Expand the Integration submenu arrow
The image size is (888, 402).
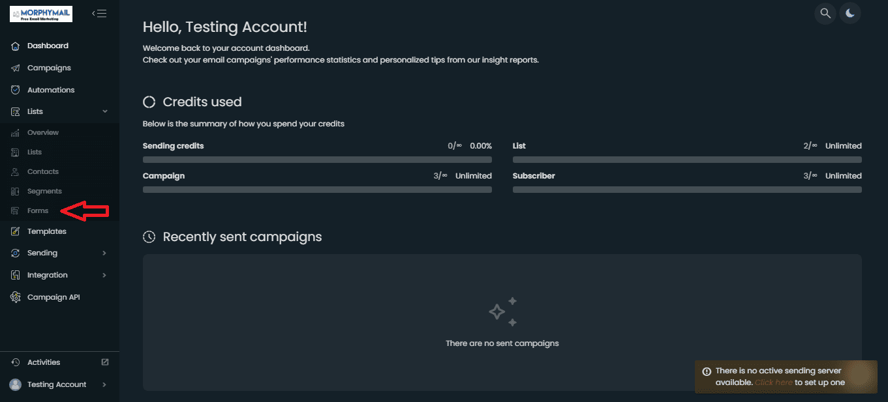click(x=105, y=275)
